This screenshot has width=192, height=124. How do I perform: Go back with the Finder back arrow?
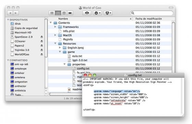(10, 13)
